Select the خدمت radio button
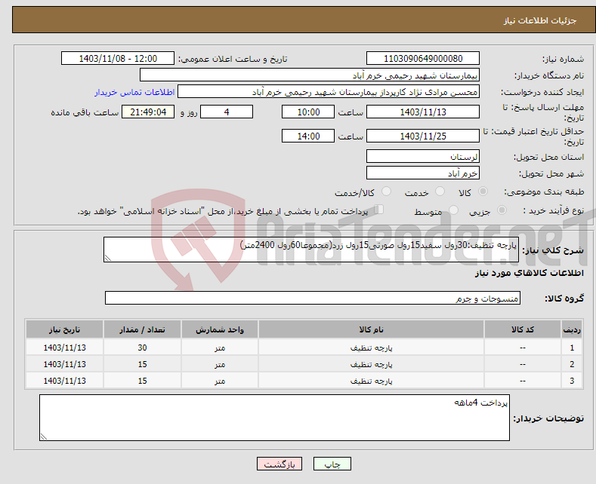 pos(440,191)
